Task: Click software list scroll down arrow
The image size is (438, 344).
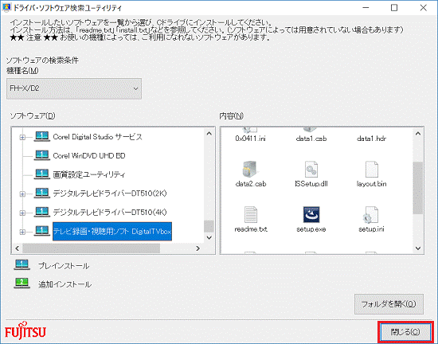Action: [x=209, y=237]
